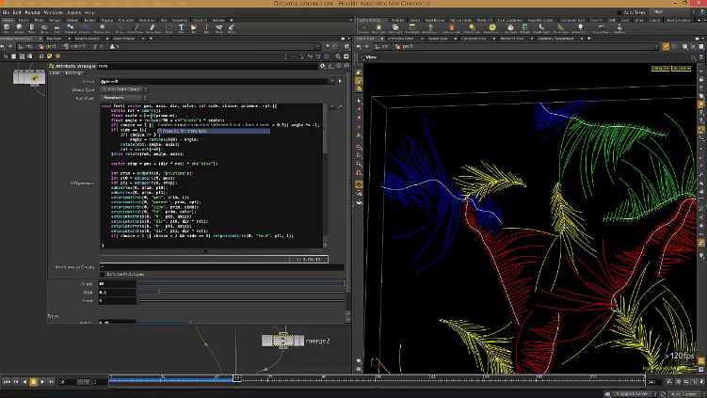Expand the Run Over dropdown
Viewport: 707px width, 398px height.
tap(124, 96)
